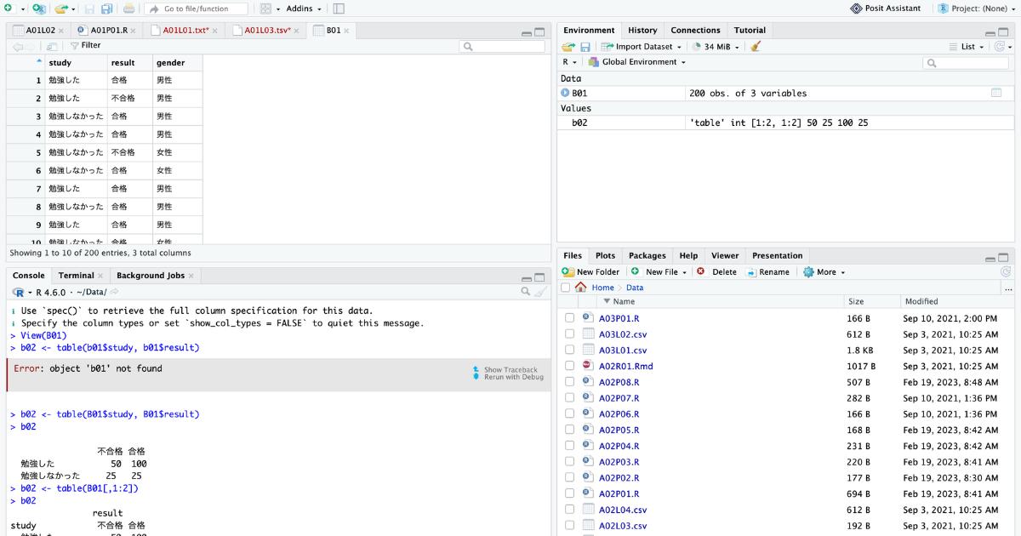Open the Addins dropdown menu

[304, 9]
